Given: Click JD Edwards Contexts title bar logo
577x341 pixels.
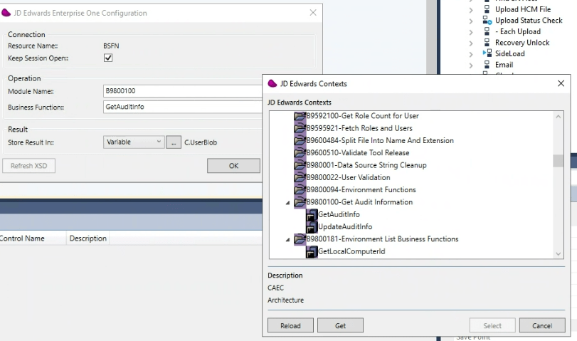Looking at the screenshot, I should 272,83.
